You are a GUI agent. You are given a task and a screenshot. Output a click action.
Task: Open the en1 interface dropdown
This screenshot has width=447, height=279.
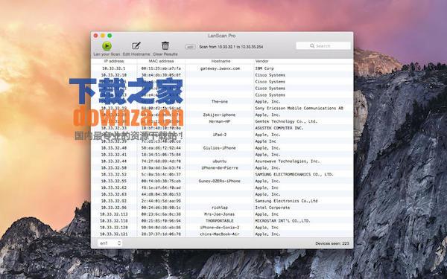coord(110,243)
